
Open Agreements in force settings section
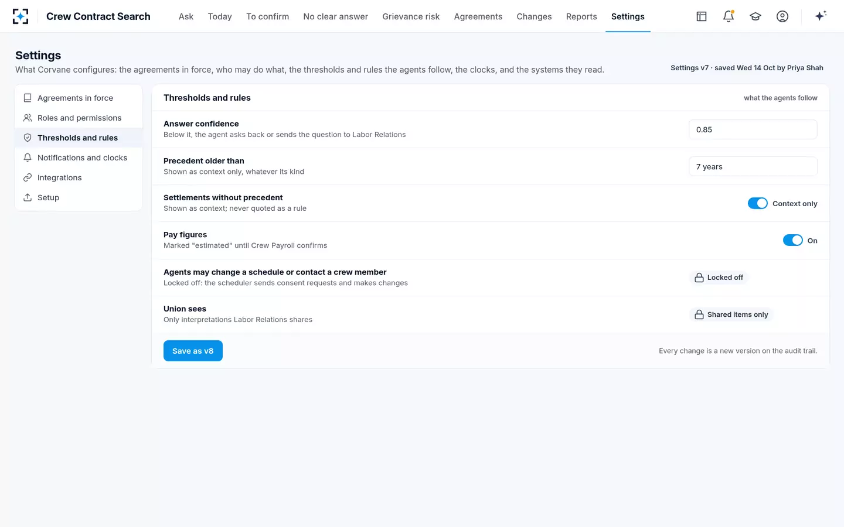[79, 98]
